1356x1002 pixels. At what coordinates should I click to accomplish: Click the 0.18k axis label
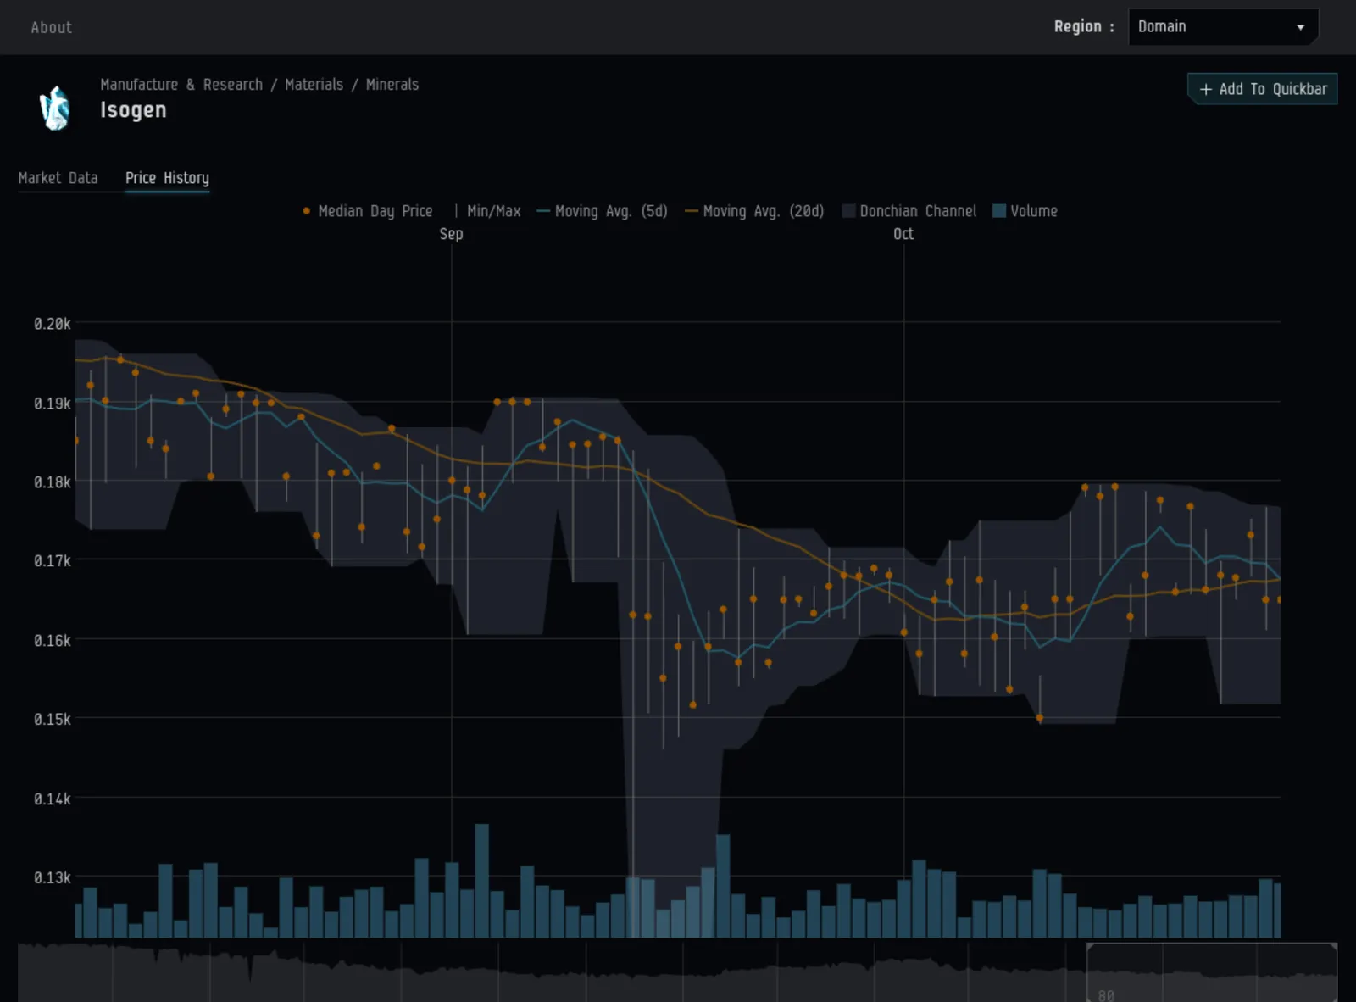point(53,482)
